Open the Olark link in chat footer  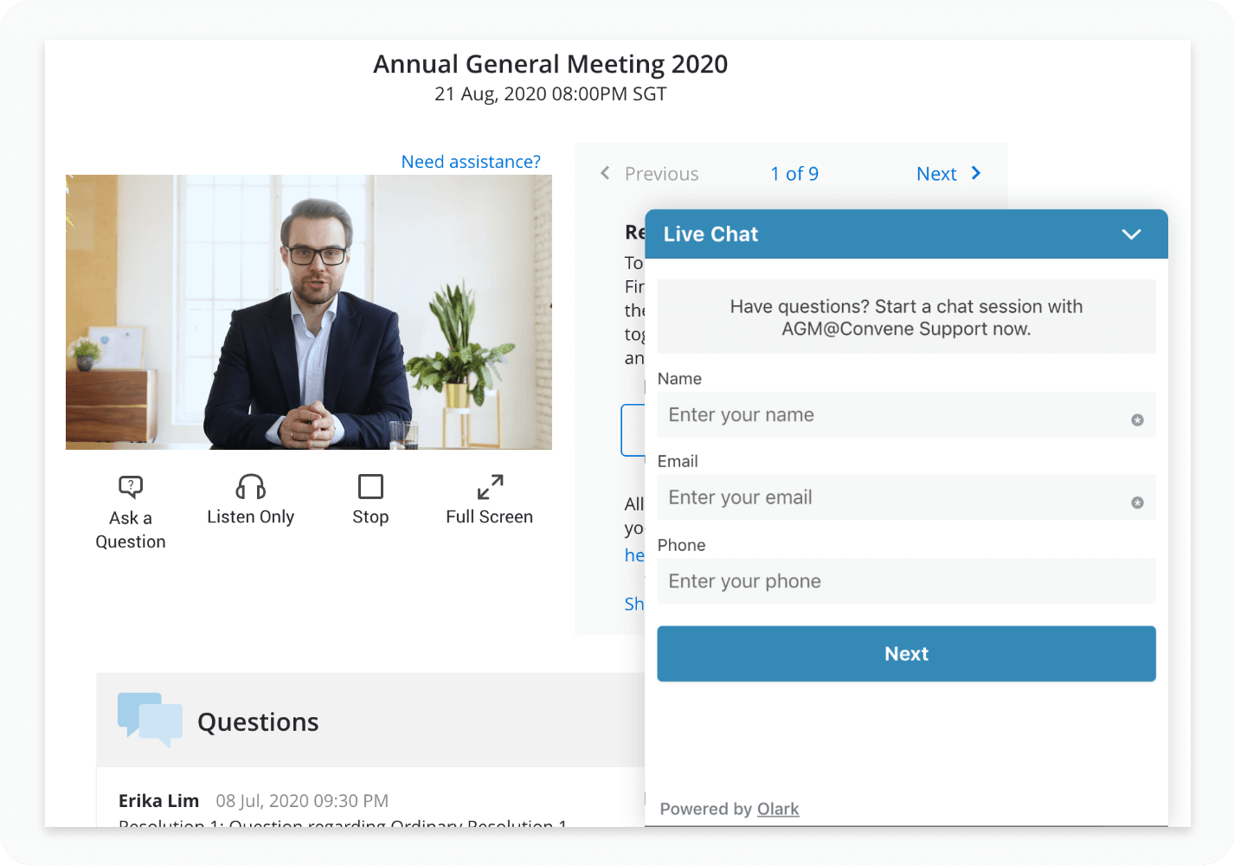(778, 809)
